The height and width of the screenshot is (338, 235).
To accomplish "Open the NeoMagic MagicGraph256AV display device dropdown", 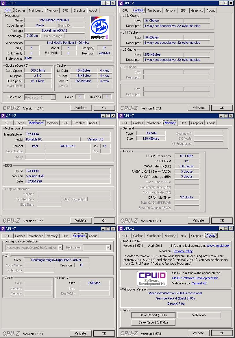I will point(60,248).
